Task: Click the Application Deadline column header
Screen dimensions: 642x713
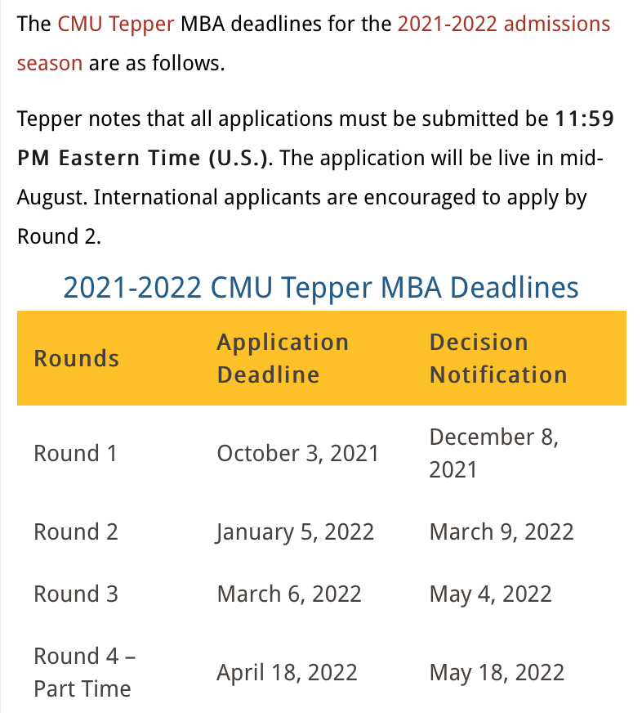Action: pyautogui.click(x=283, y=358)
